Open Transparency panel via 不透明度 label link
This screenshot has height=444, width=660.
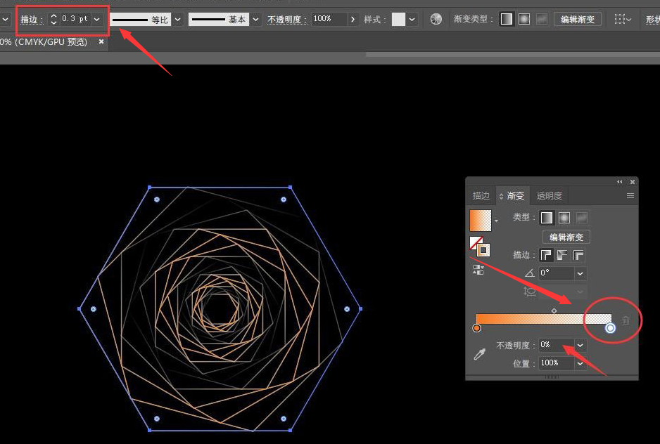287,20
